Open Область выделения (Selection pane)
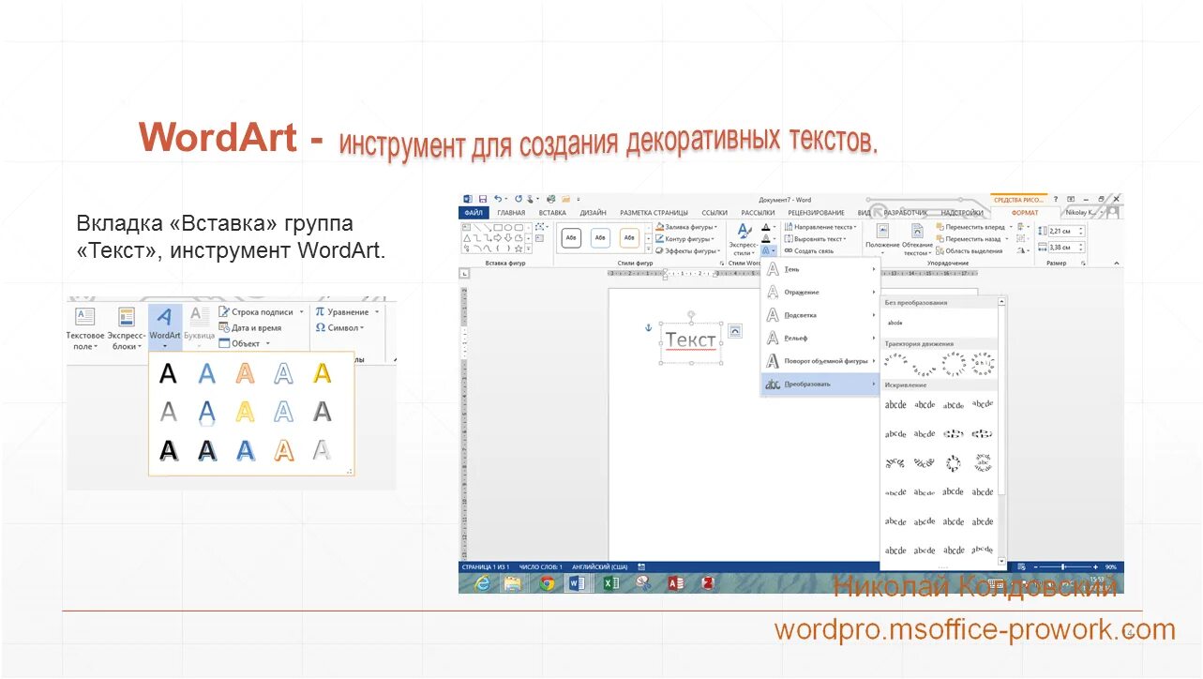 click(x=969, y=251)
